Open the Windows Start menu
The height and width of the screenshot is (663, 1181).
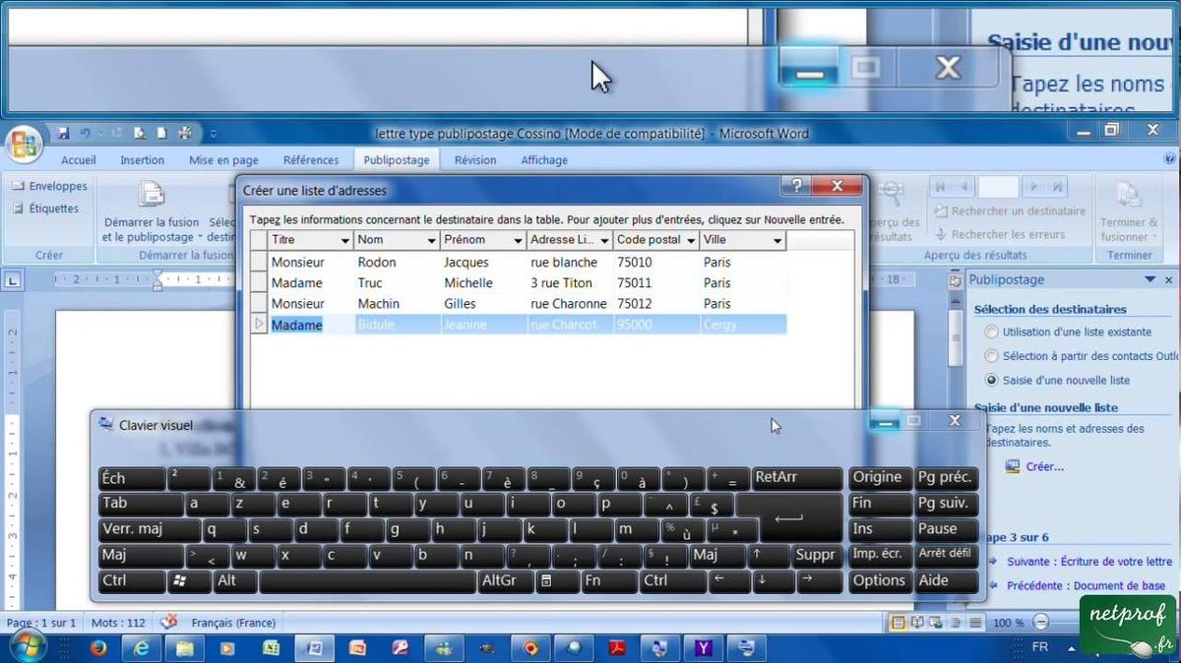pos(27,647)
